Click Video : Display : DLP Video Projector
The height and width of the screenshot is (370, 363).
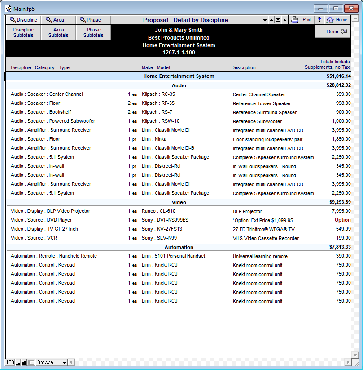50,211
